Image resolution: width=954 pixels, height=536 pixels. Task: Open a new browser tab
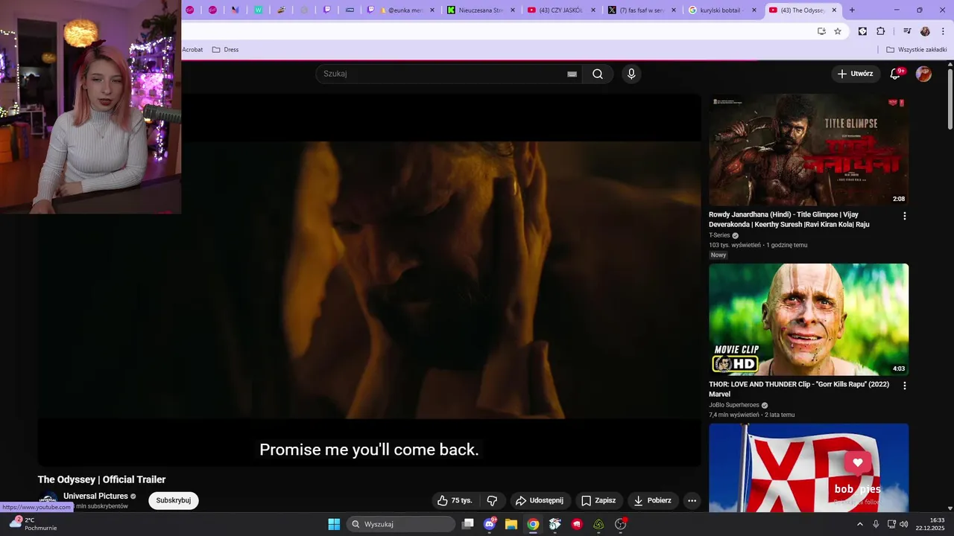tap(852, 10)
